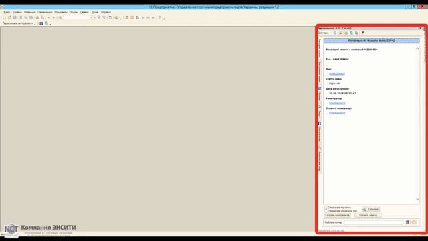Click the Undo arrow icon

(x=49, y=18)
